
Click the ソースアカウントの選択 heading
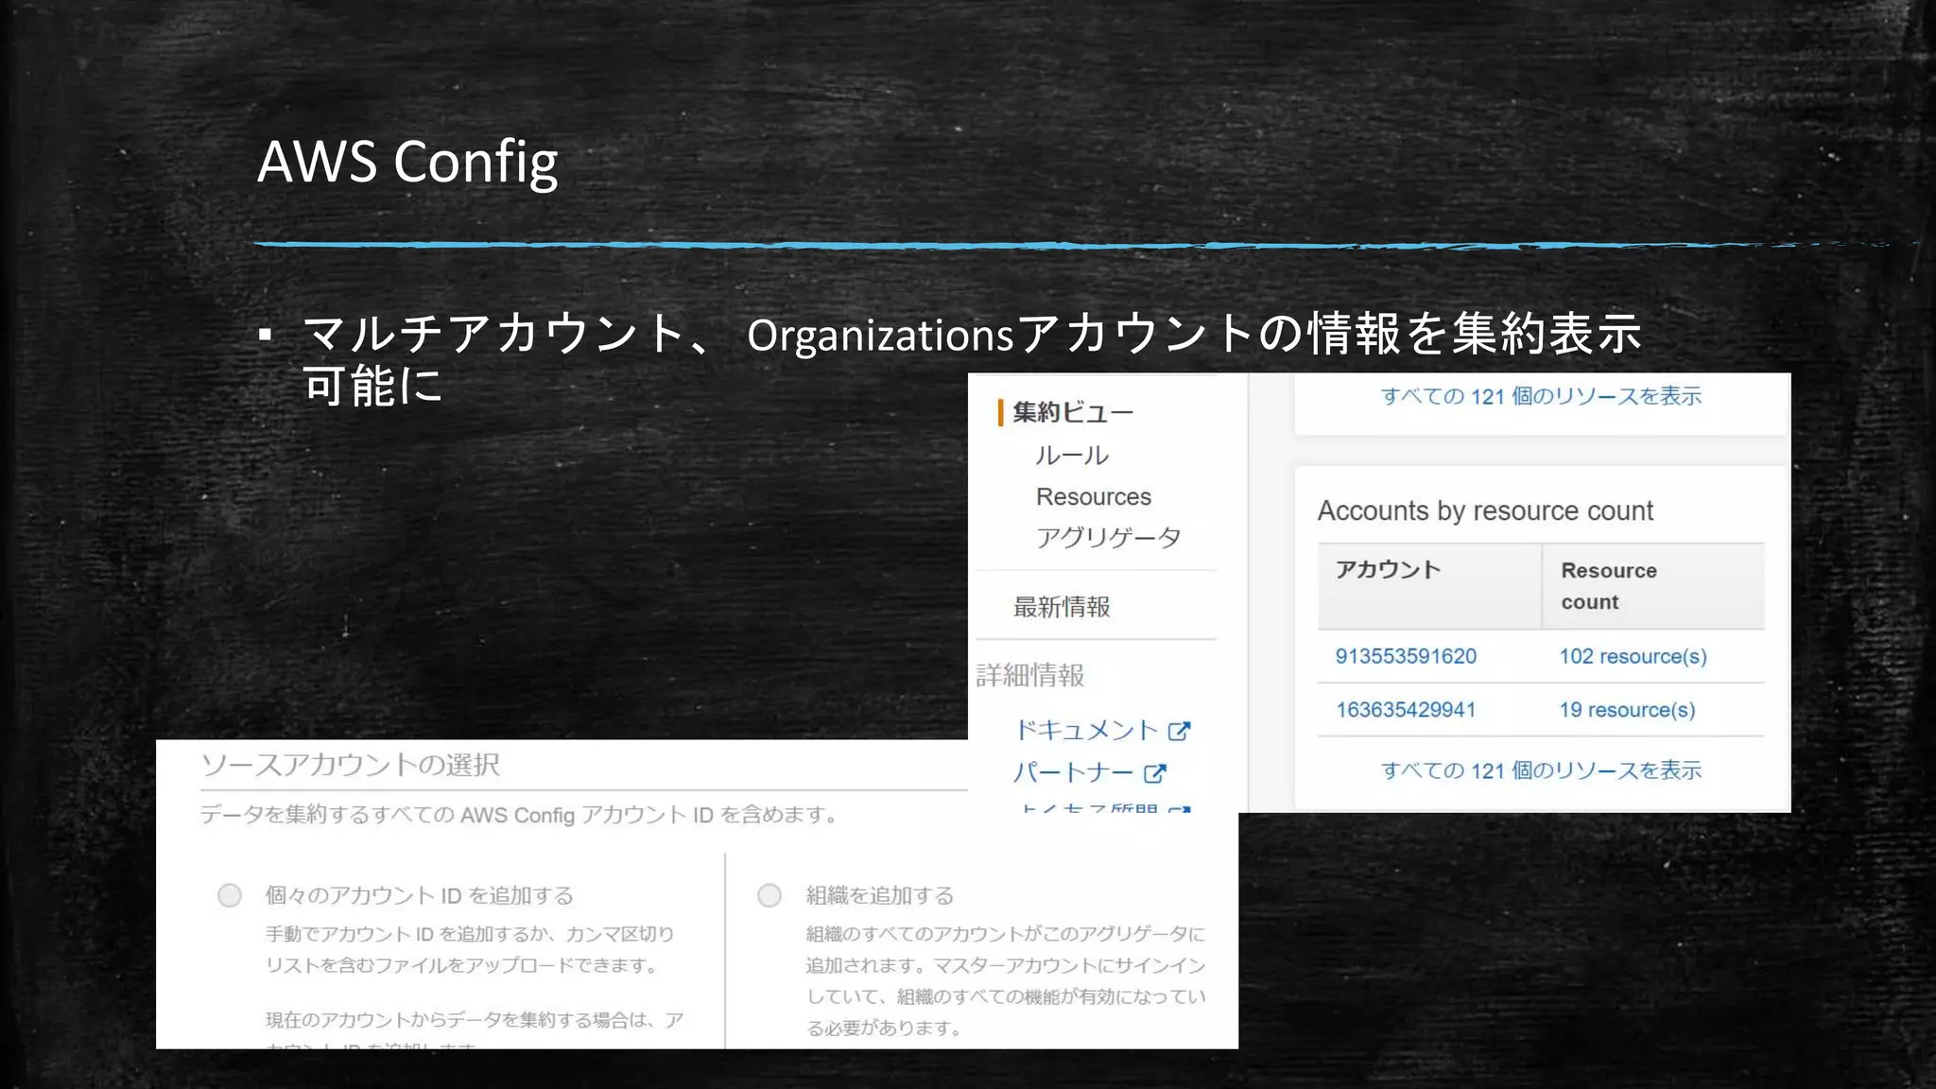(x=350, y=765)
